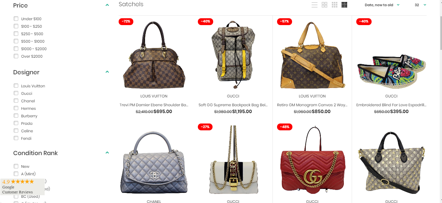
Task: Collapse the Designer filter section
Action: coord(107,72)
